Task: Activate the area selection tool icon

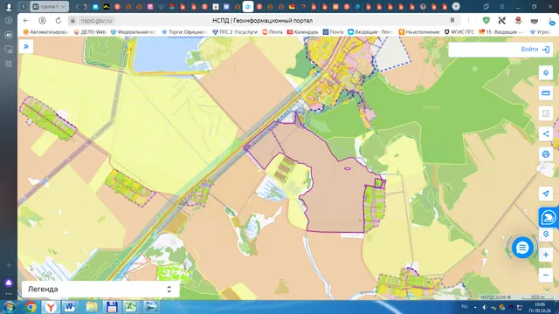Action: (x=545, y=113)
